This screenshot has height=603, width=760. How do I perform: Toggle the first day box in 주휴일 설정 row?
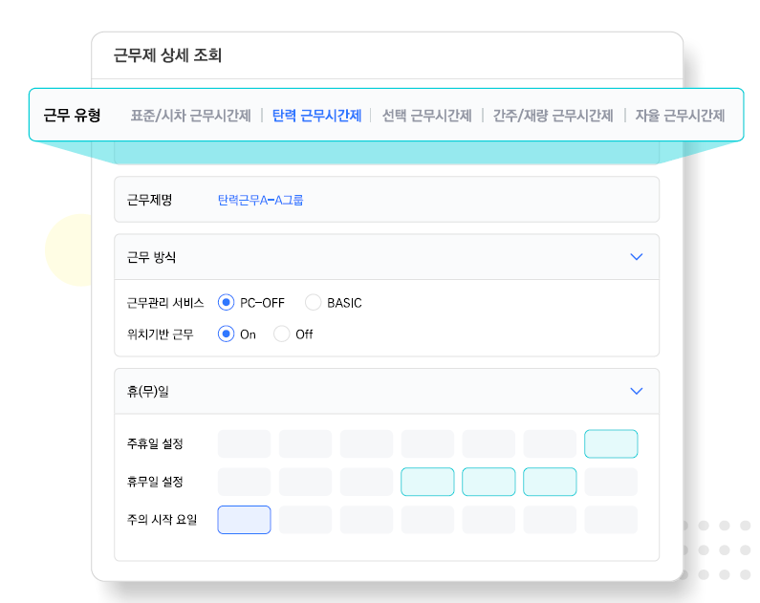tap(245, 443)
